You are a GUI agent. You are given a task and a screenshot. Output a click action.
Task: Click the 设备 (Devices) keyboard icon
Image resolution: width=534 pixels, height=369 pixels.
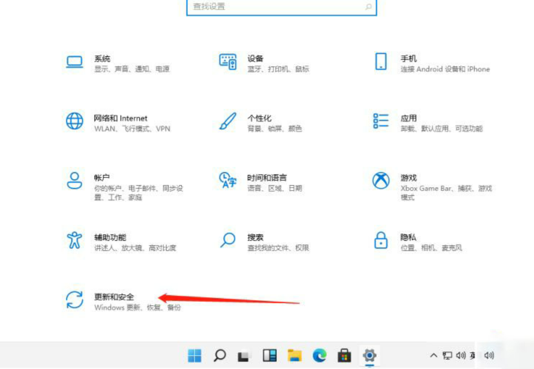point(228,62)
